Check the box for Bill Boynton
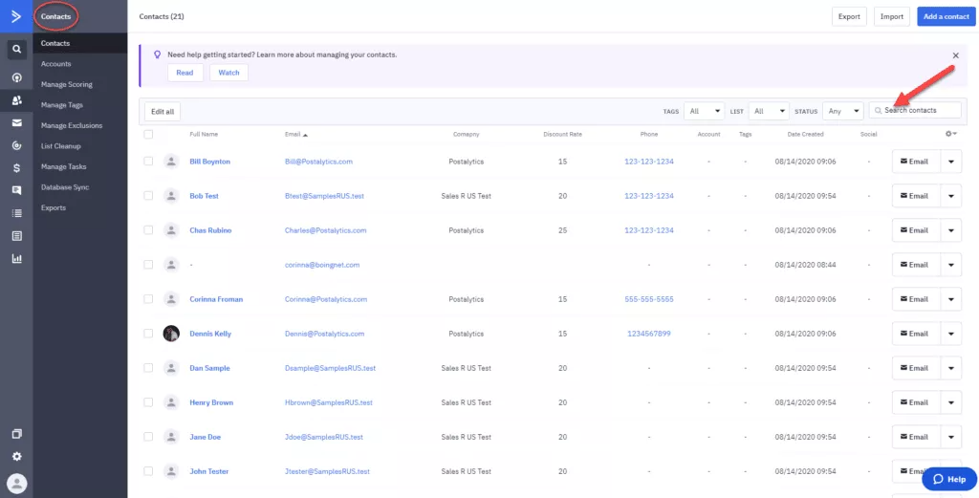 [x=148, y=161]
